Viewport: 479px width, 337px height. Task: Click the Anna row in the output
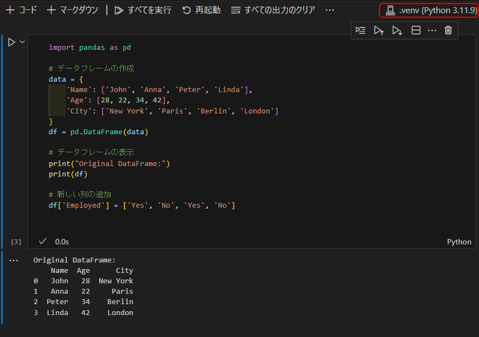click(83, 291)
